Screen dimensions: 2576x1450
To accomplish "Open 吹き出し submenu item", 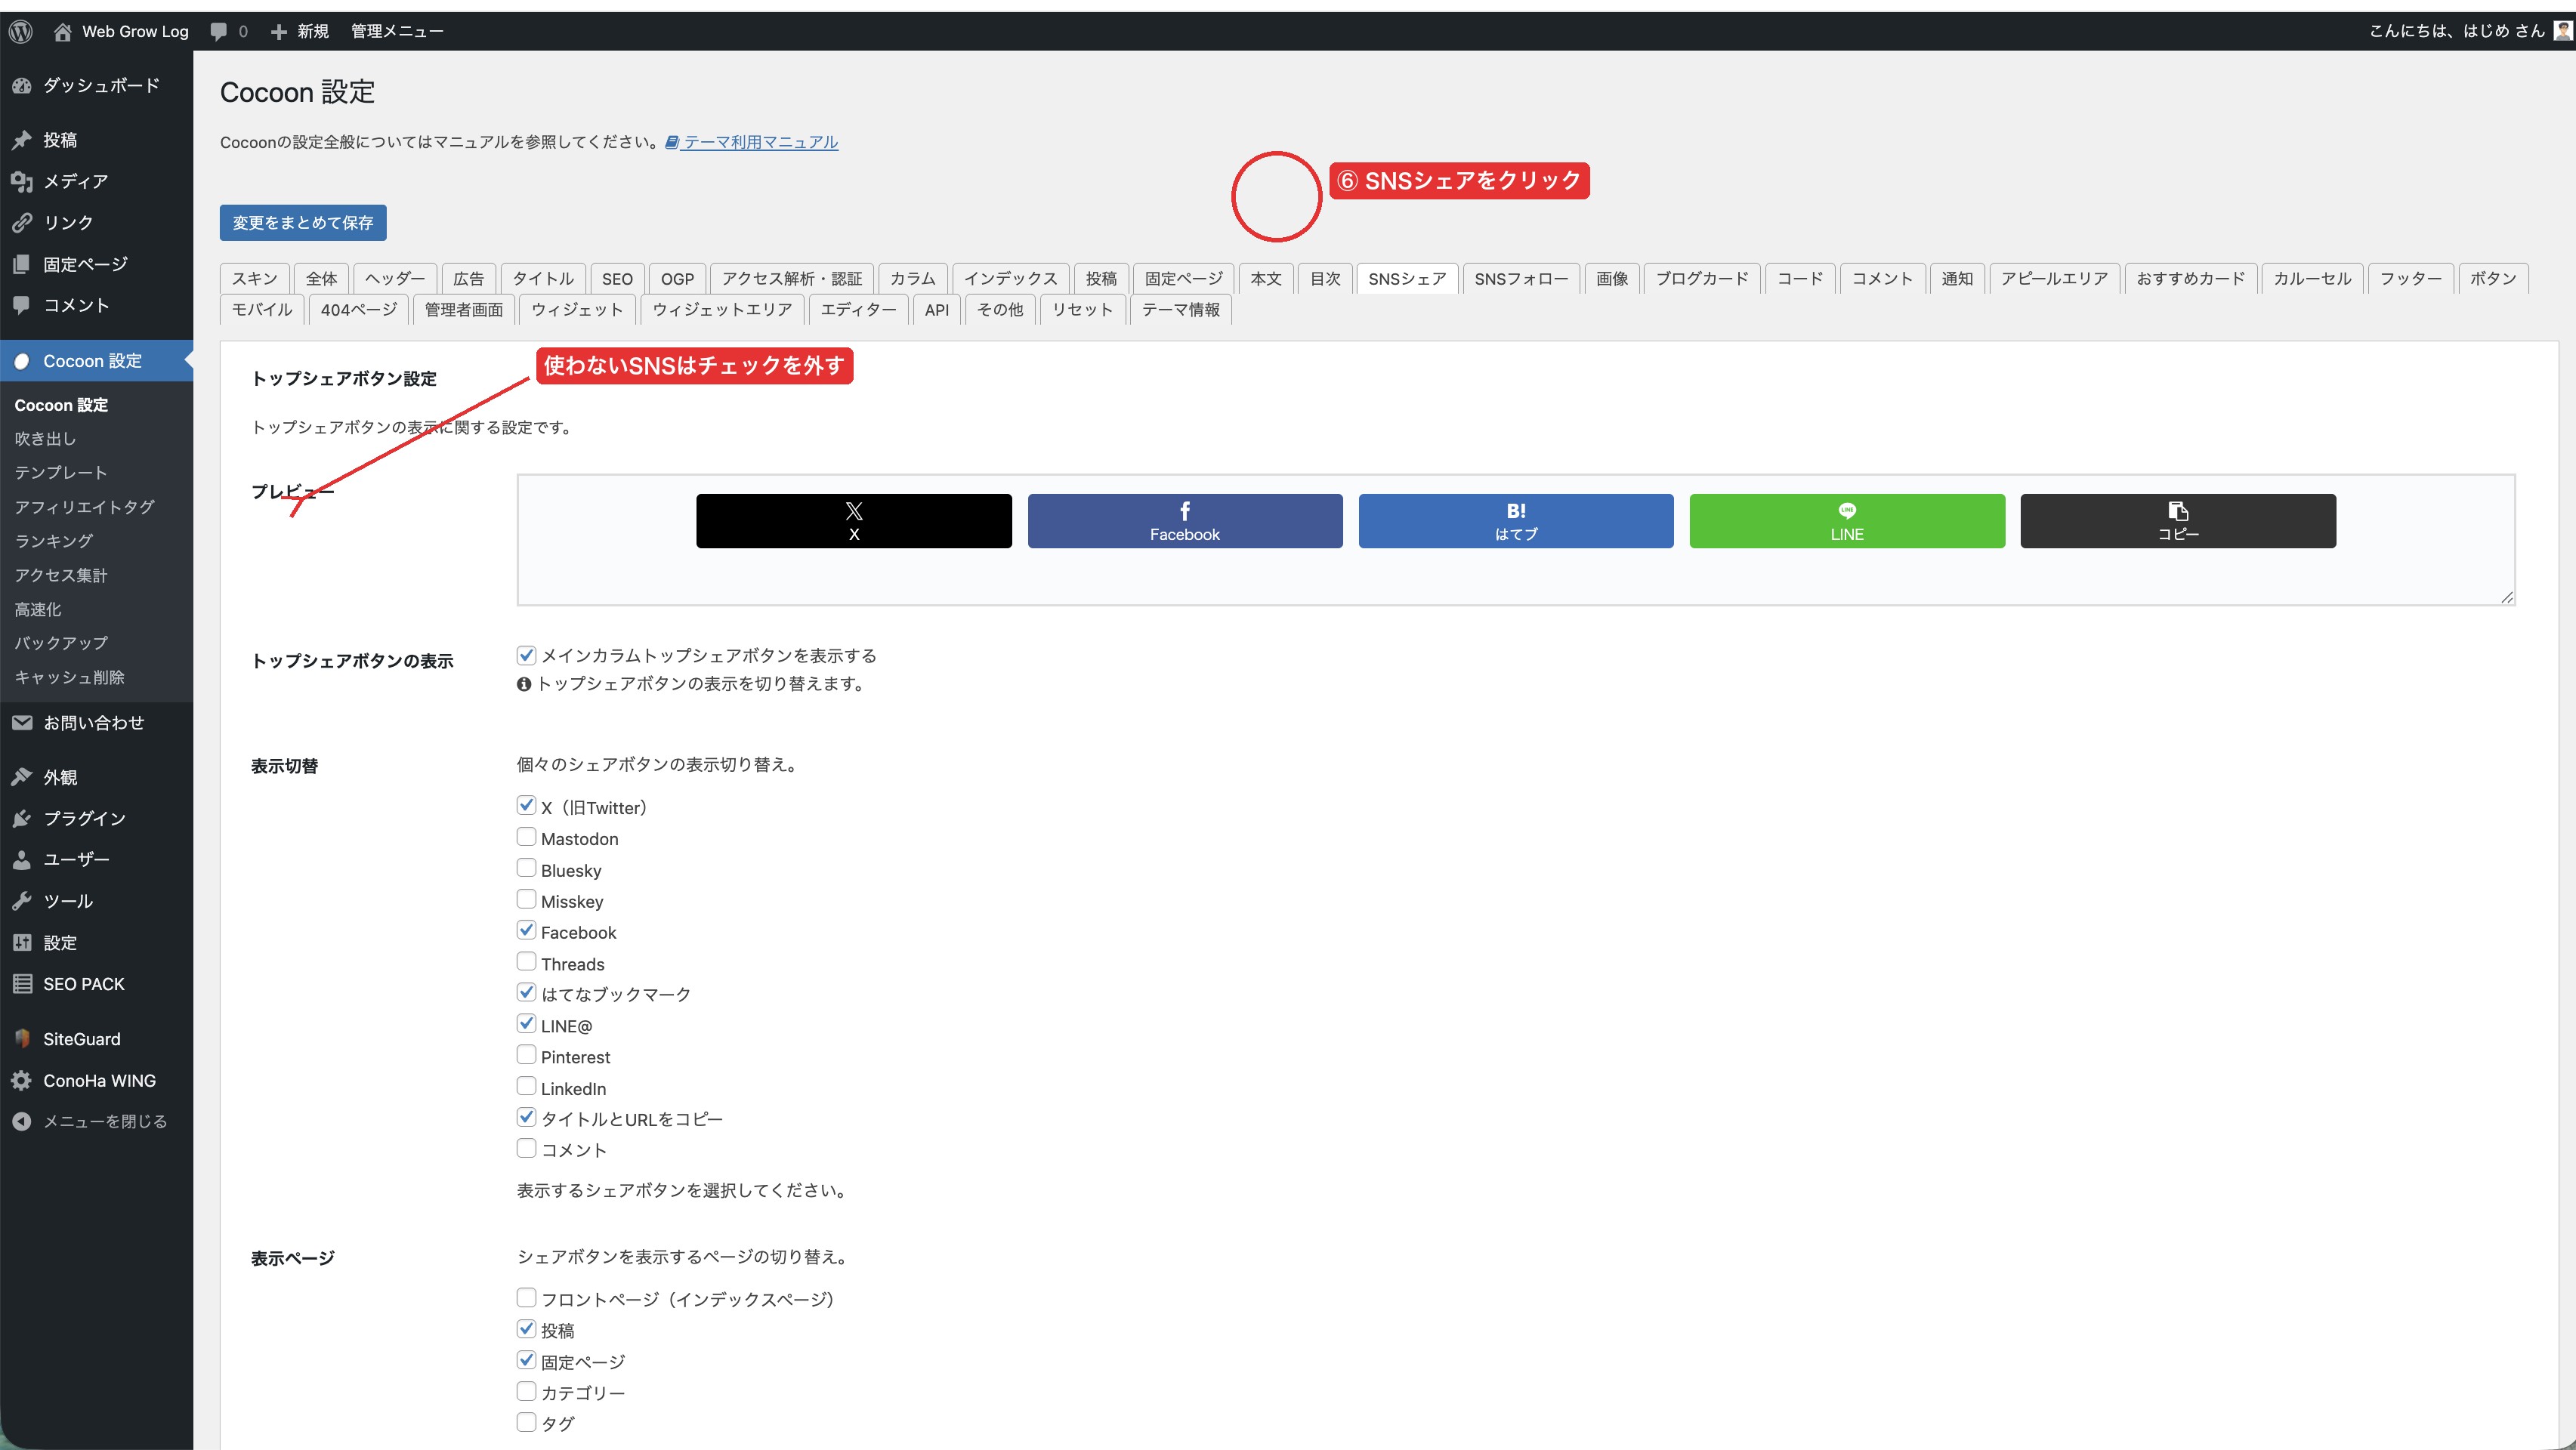I will 46,438.
